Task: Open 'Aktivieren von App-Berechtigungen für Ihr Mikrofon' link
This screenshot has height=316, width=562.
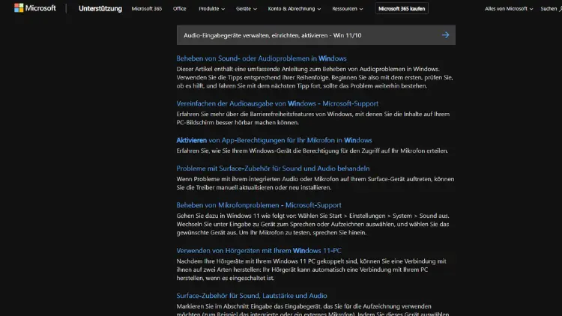Action: pyautogui.click(x=274, y=140)
